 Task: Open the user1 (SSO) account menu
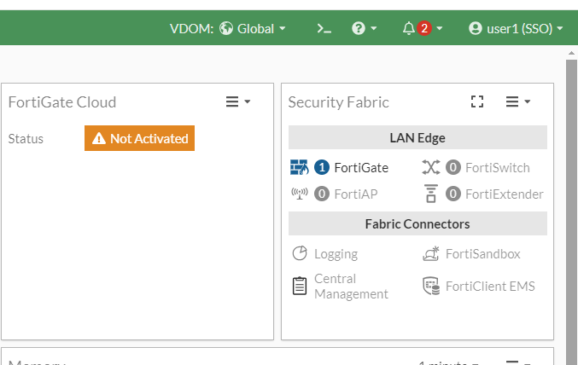click(x=516, y=28)
